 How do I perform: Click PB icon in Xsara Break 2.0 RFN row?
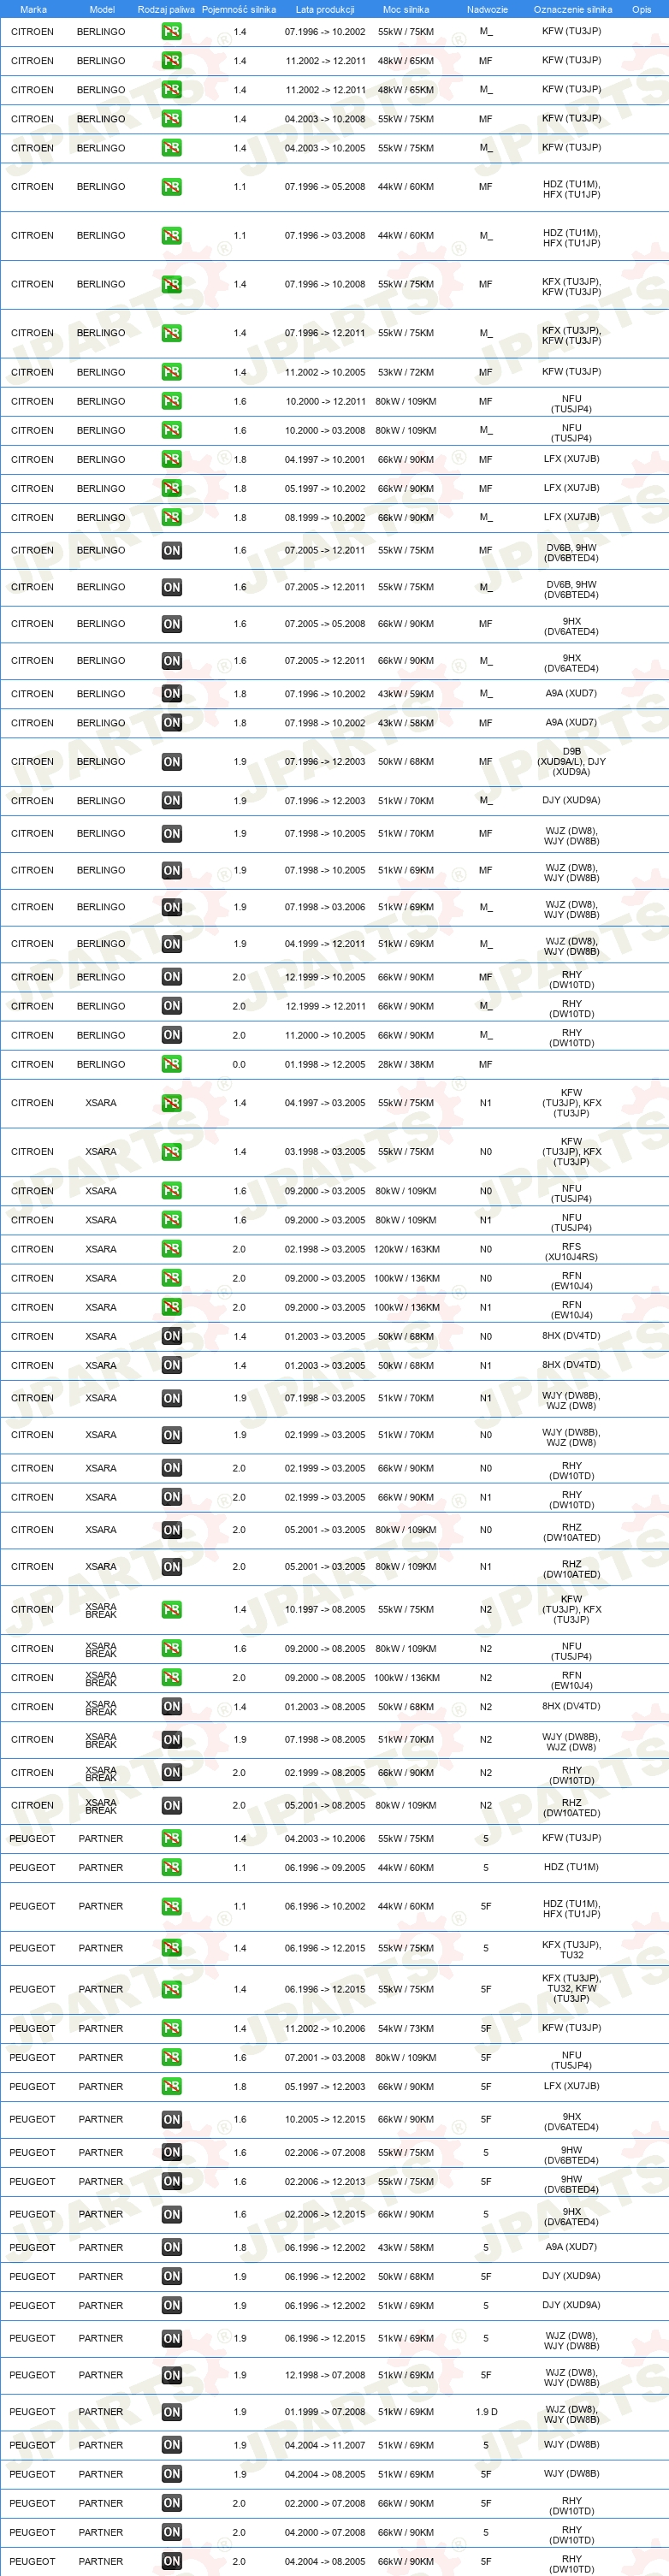pyautogui.click(x=172, y=1677)
